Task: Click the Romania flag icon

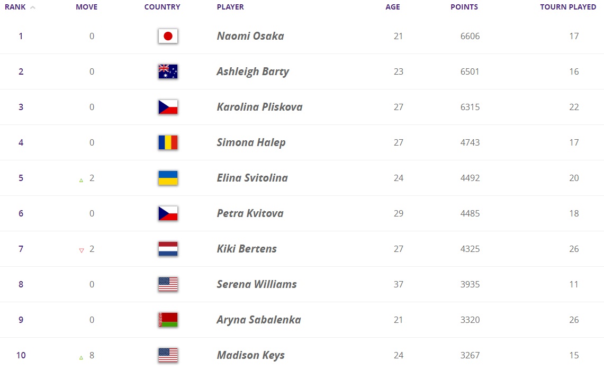Action: tap(168, 142)
